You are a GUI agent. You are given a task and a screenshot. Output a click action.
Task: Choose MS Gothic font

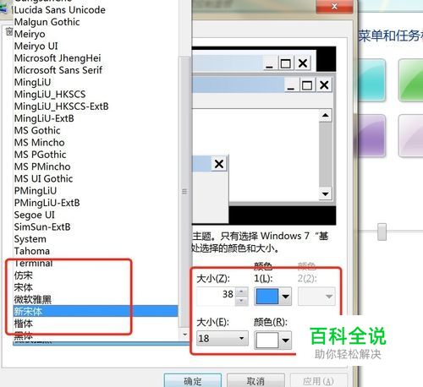tap(37, 131)
